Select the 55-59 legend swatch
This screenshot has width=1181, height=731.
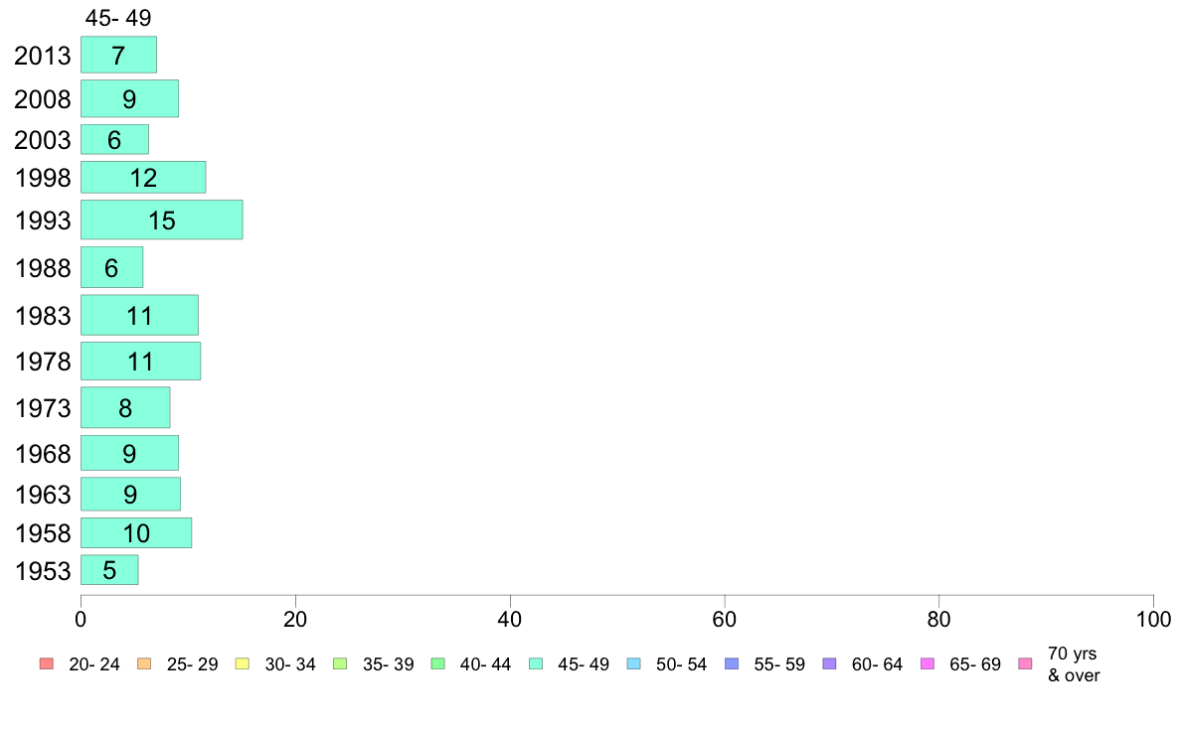(x=732, y=664)
